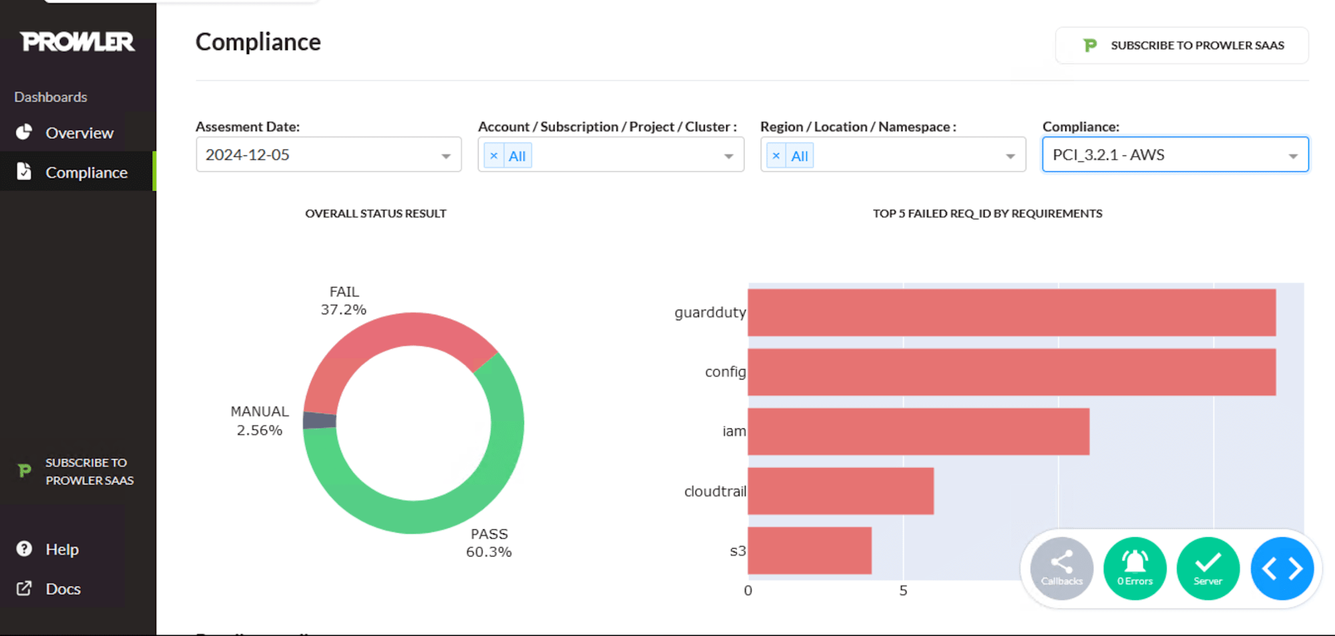Click the iam bar
Image resolution: width=1335 pixels, height=636 pixels.
pyautogui.click(x=918, y=432)
